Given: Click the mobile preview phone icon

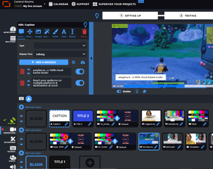Looking at the screenshot, I should [x=137, y=91].
